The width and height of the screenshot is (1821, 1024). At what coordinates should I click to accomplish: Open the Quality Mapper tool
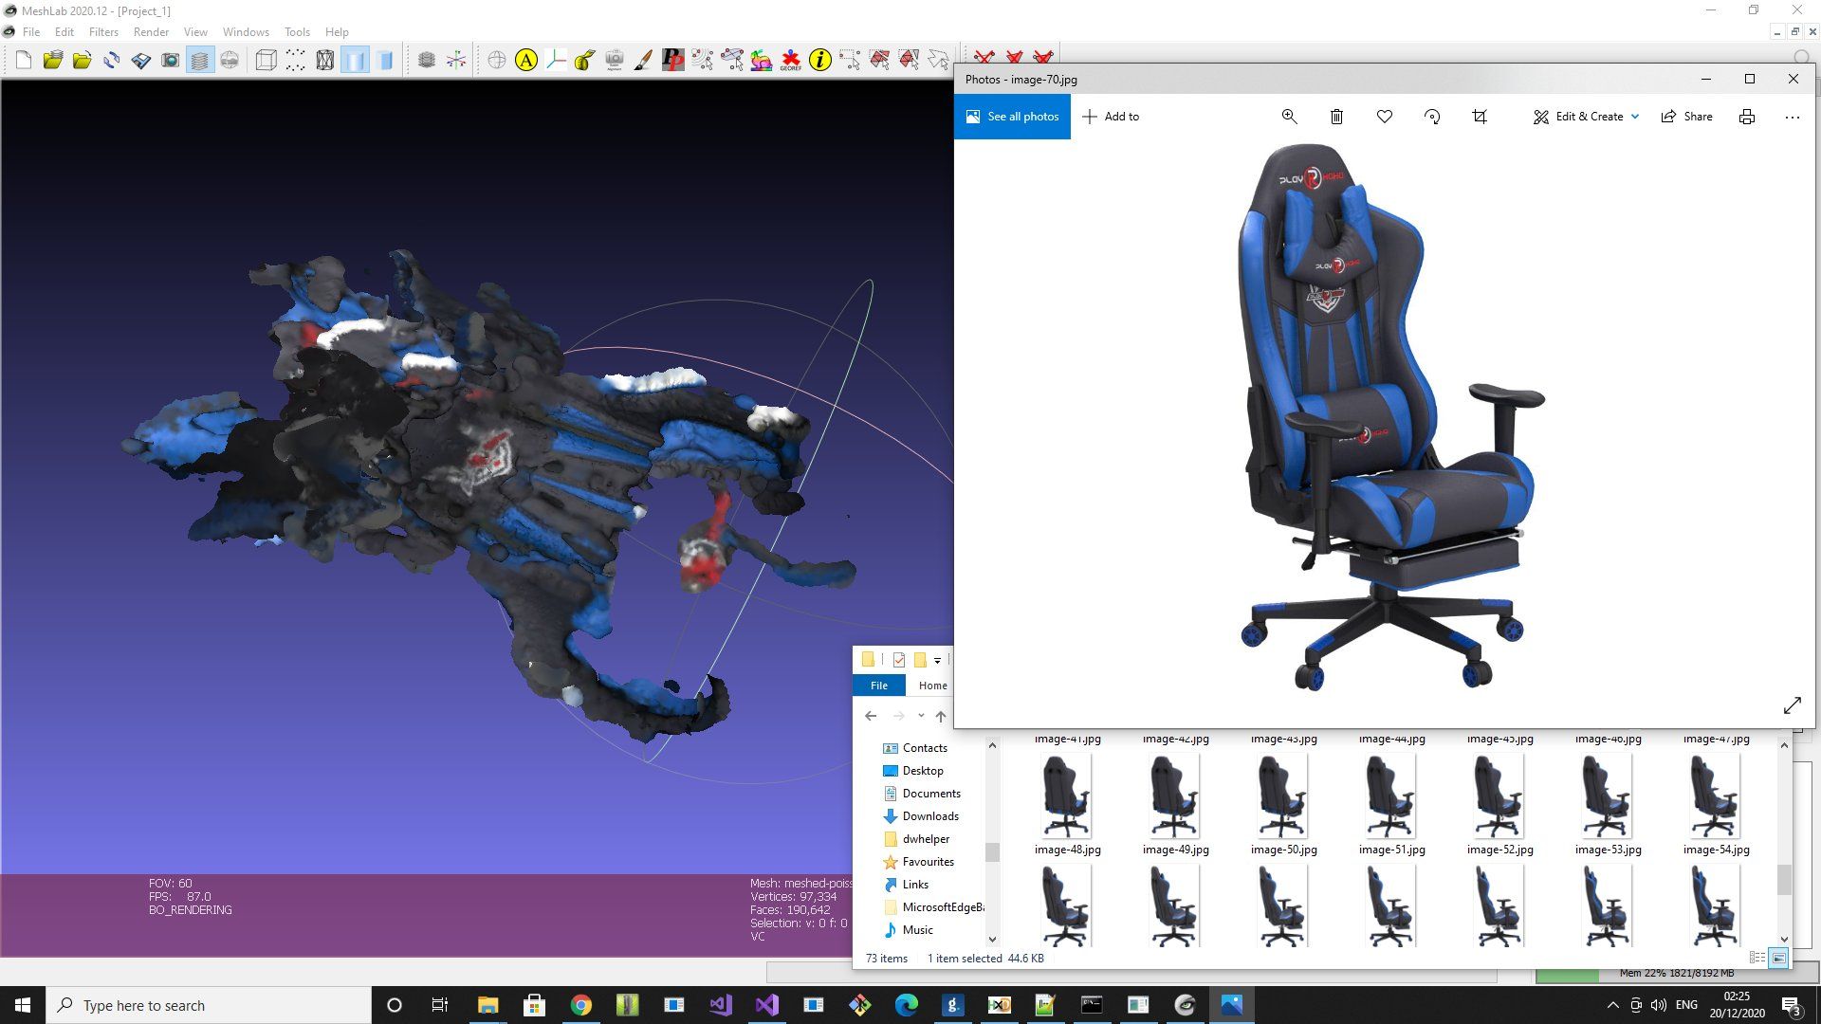(x=763, y=59)
